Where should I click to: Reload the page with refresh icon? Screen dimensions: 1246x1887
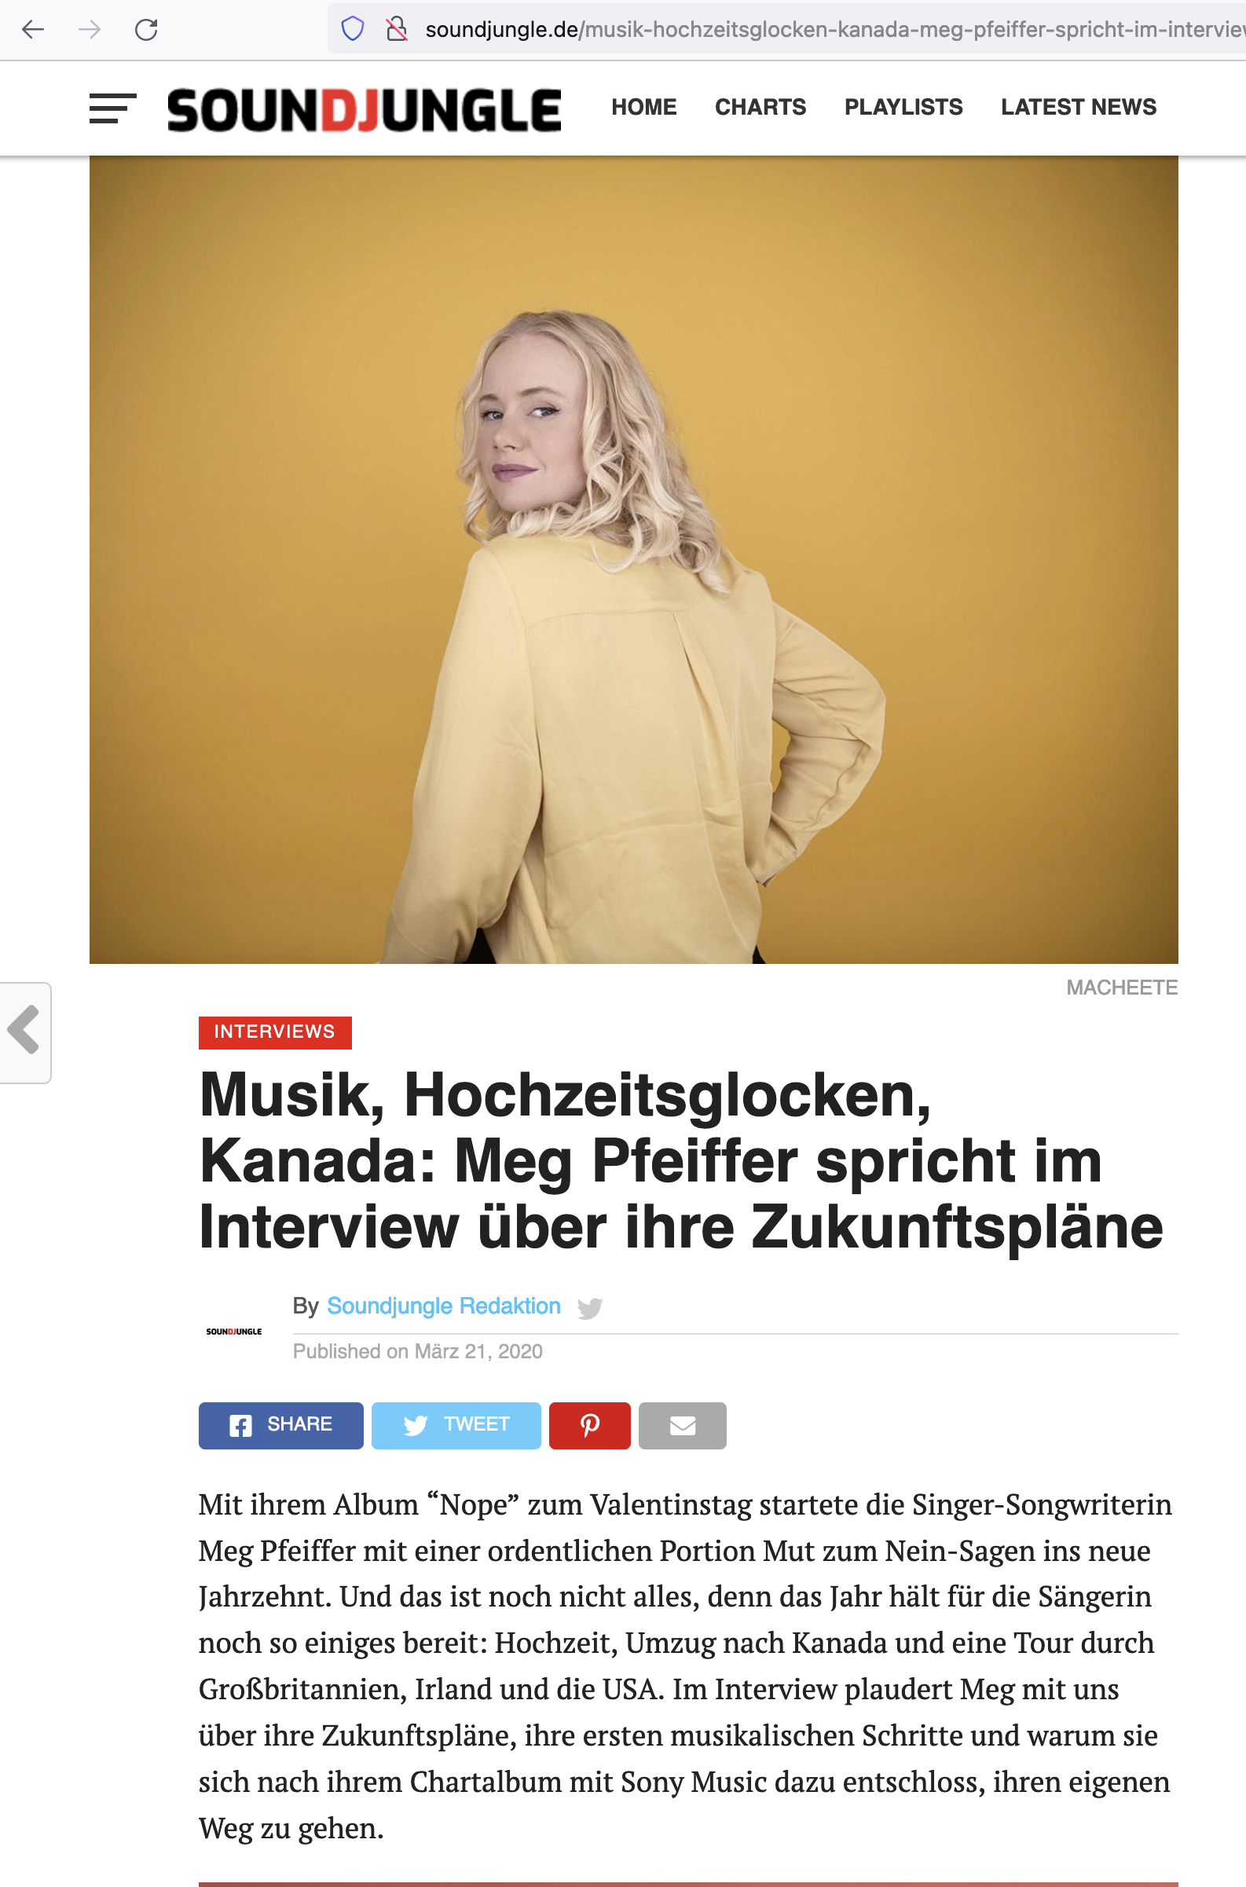tap(146, 30)
